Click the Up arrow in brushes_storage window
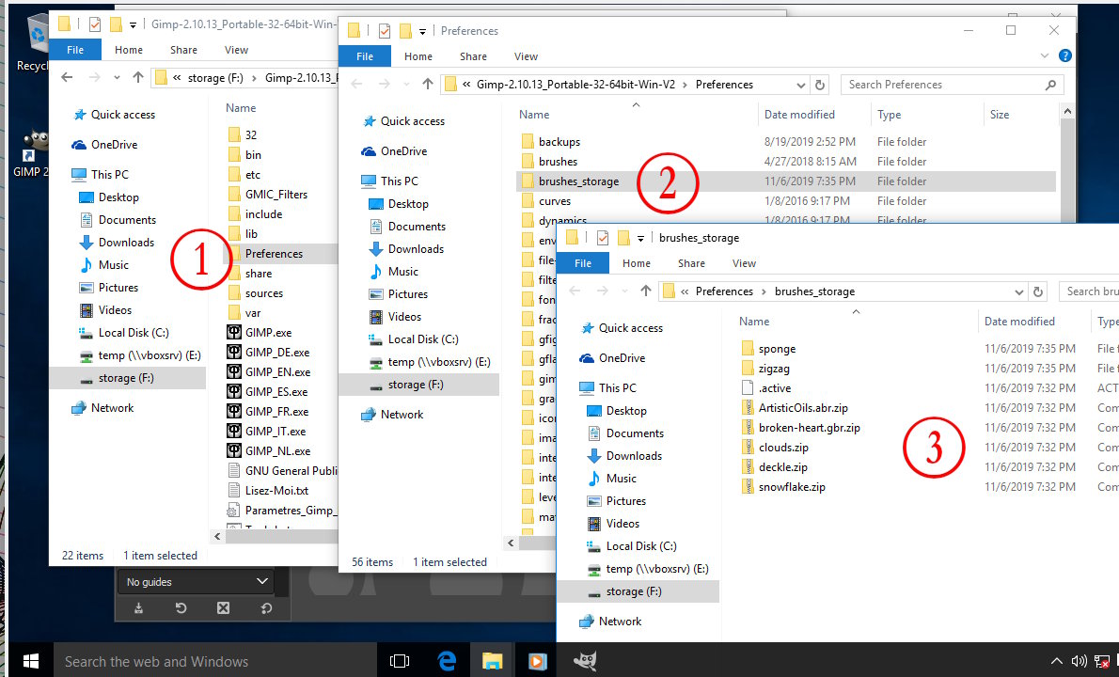1119x677 pixels. (x=645, y=291)
